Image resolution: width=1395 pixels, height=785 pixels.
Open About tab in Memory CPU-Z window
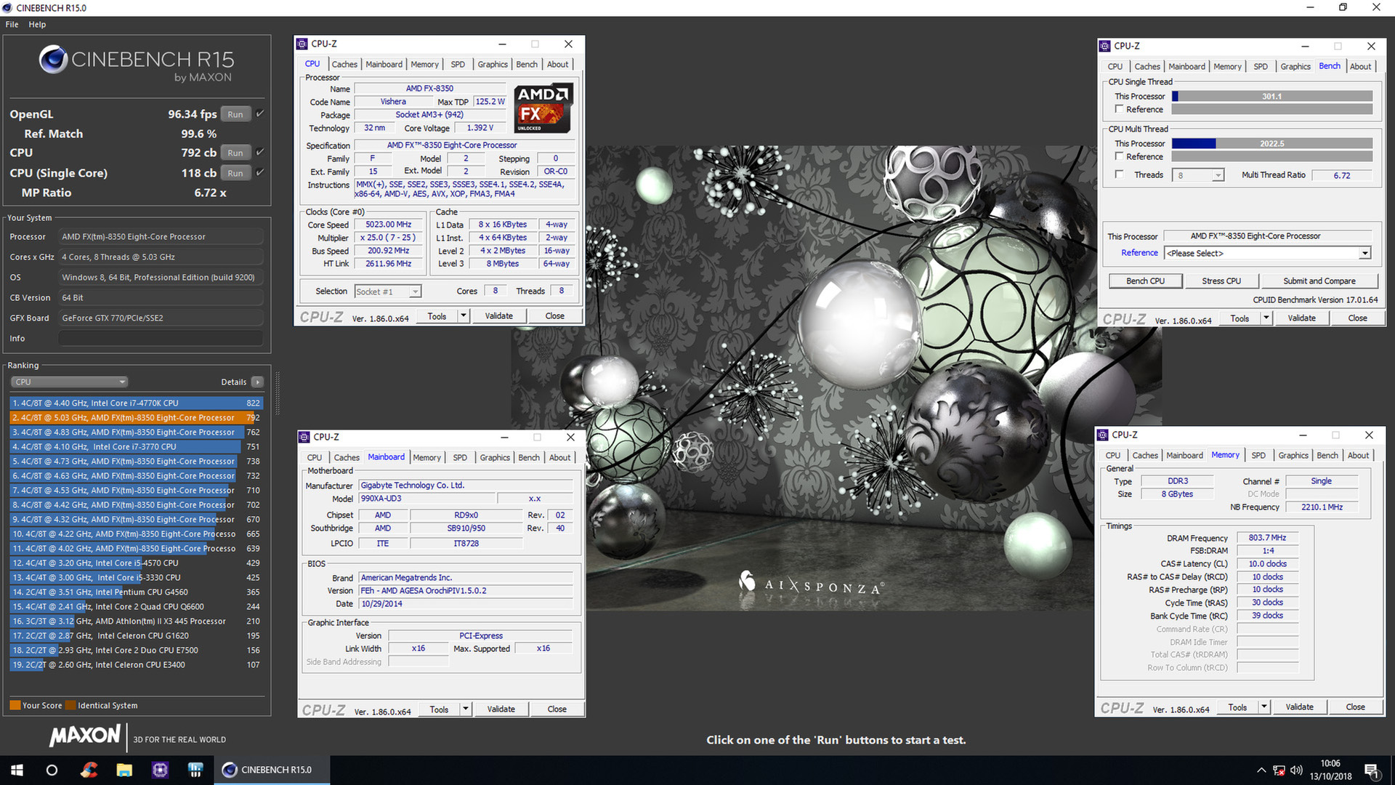1358,456
